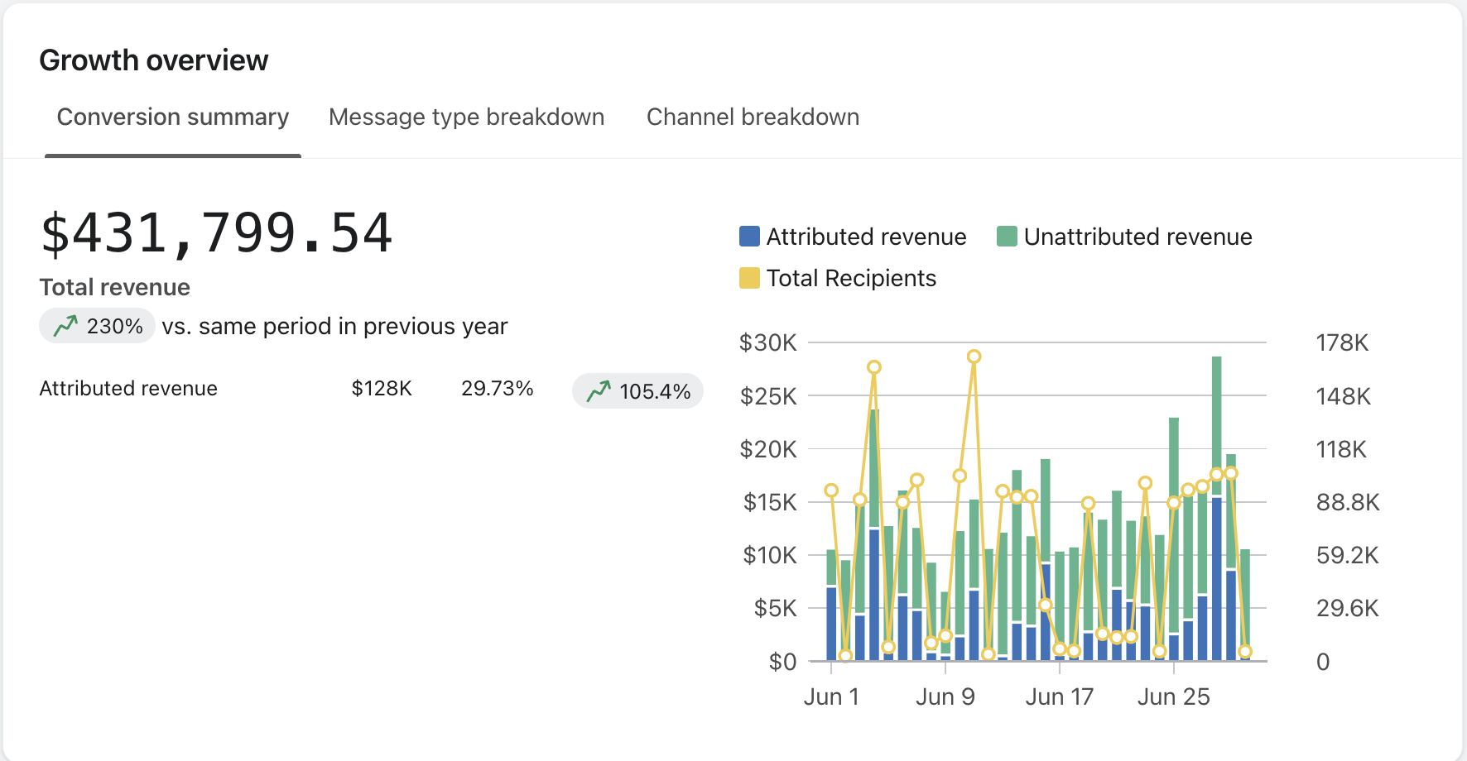Image resolution: width=1467 pixels, height=761 pixels.
Task: Click the trend arrow icon beside 230%
Action: [x=65, y=326]
